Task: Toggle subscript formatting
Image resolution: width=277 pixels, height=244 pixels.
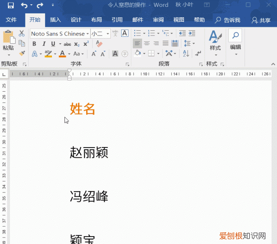Action: tap(77, 44)
